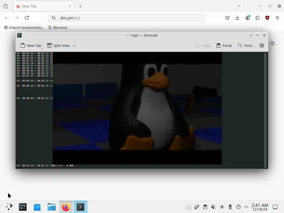Click show desktop icon in the panel
284x213 pixels.
[275, 207]
